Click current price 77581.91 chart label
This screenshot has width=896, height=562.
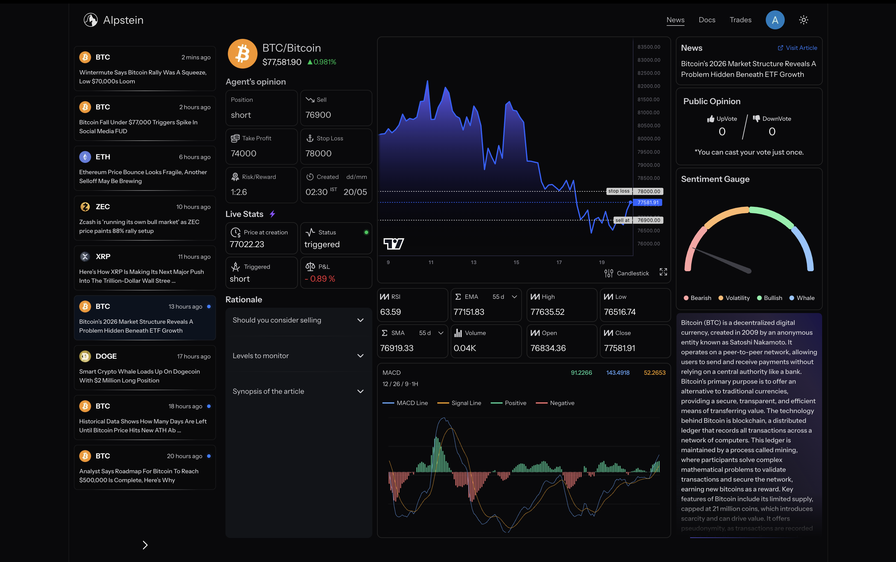tap(648, 203)
